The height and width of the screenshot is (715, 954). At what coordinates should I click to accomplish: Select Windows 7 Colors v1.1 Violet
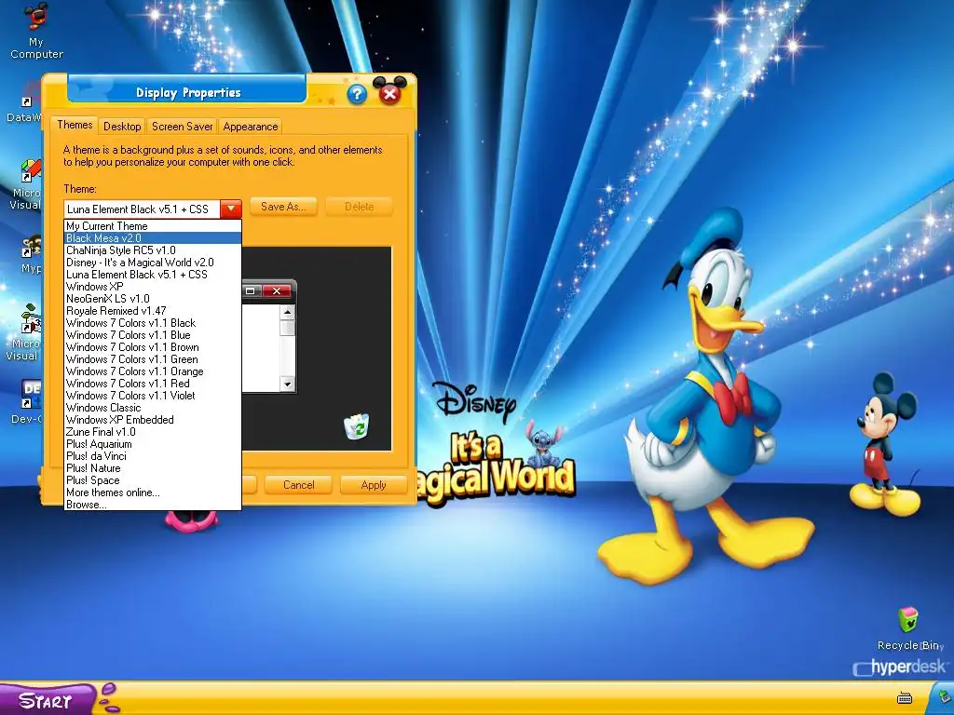pyautogui.click(x=153, y=396)
